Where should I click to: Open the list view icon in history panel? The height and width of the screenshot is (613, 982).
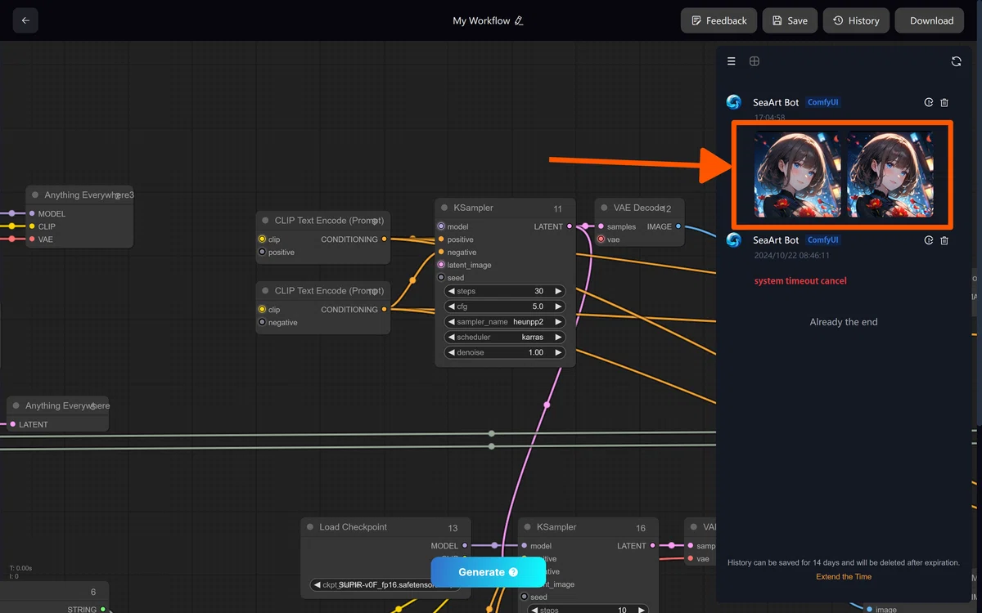(x=732, y=61)
